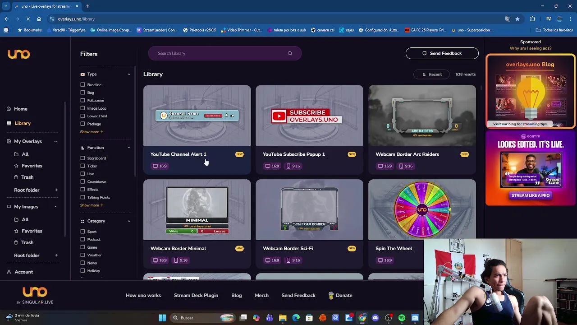577x325 pixels.
Task: Toggle the Talking Points filter
Action: (82, 197)
